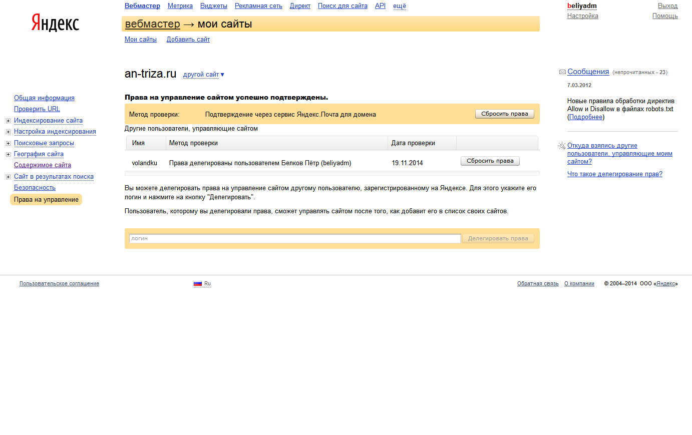Open the другой сайт dropdown
Image resolution: width=692 pixels, height=435 pixels.
click(x=203, y=75)
